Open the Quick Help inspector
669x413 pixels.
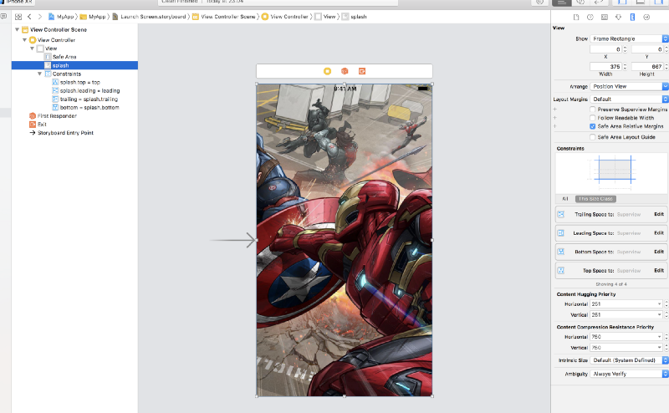click(590, 17)
